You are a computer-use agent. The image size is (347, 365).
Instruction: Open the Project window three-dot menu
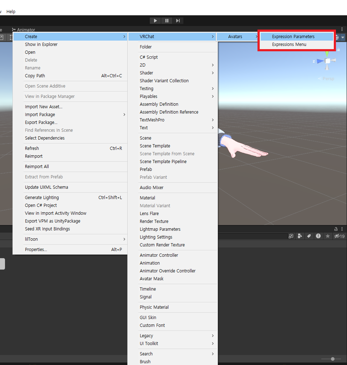click(342, 229)
